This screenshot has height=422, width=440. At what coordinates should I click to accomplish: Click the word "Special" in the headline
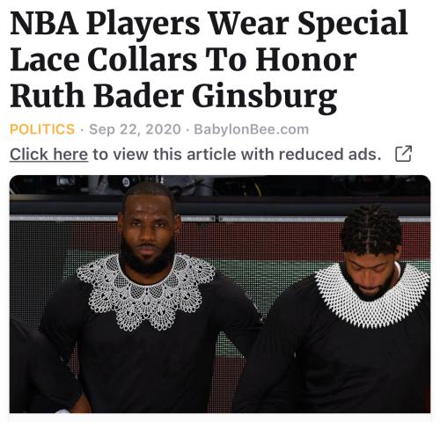tap(353, 25)
